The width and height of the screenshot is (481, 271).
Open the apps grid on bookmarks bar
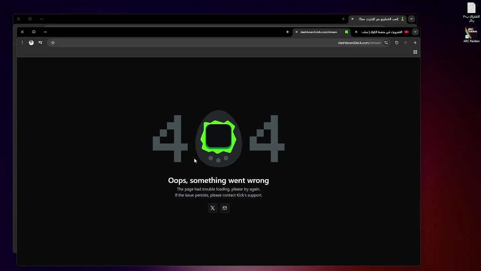pos(415,52)
